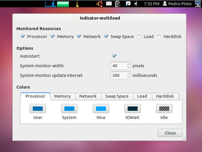Open the sound volume indicator
Viewport: 202px width, 152px height.
[x=136, y=4]
